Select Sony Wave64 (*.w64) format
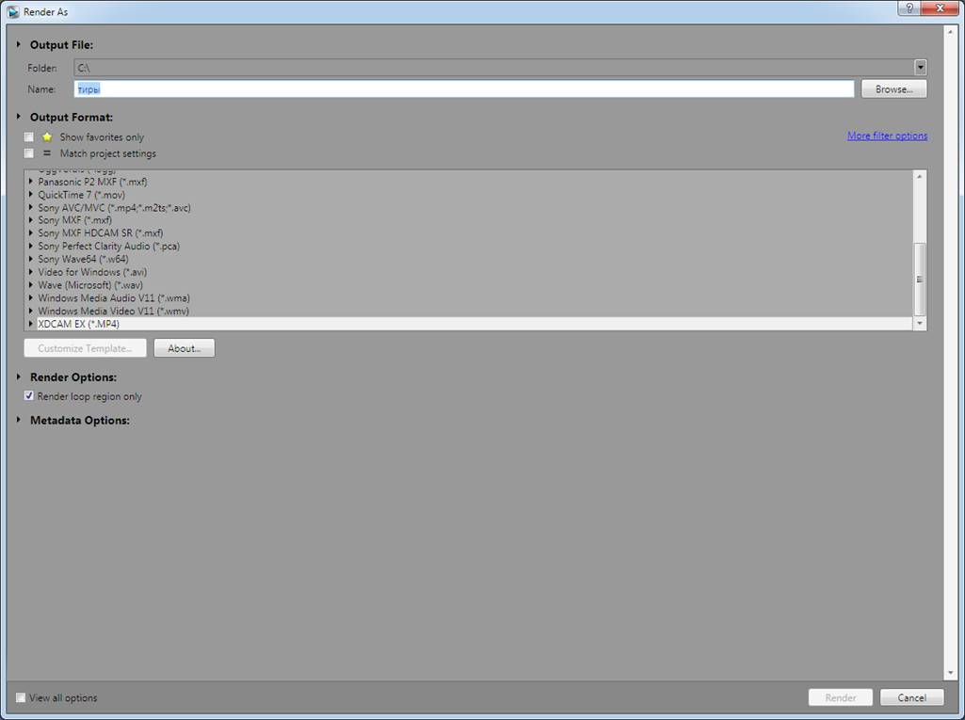Viewport: 965px width, 720px height. coord(83,259)
